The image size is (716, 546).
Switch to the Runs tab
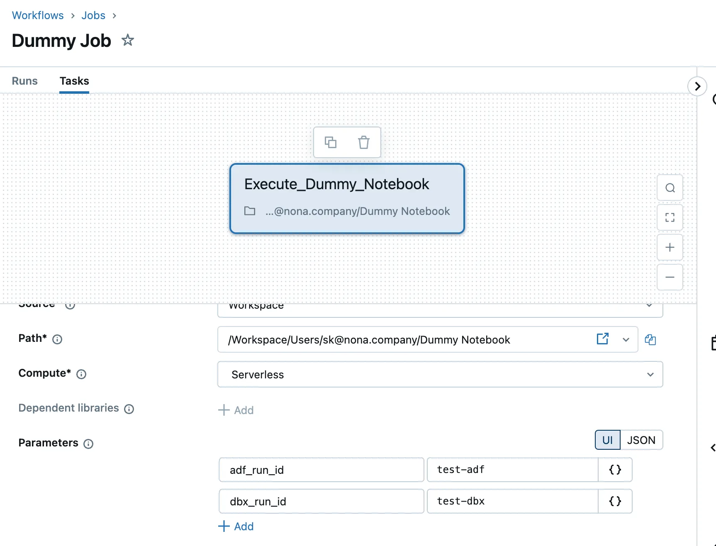point(24,81)
